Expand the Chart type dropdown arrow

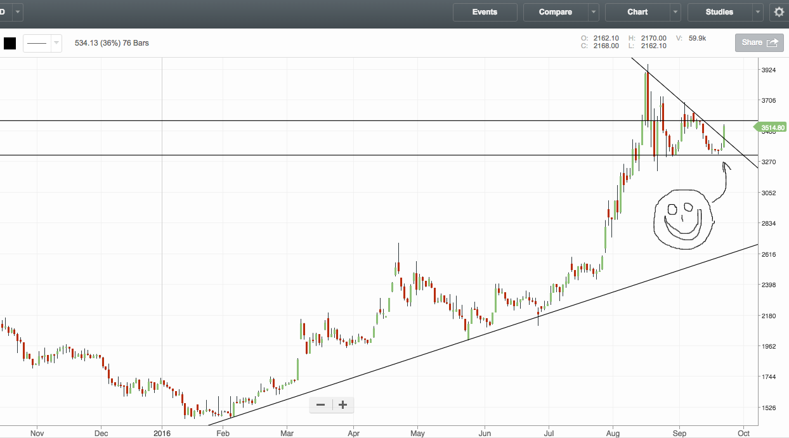[x=675, y=12]
